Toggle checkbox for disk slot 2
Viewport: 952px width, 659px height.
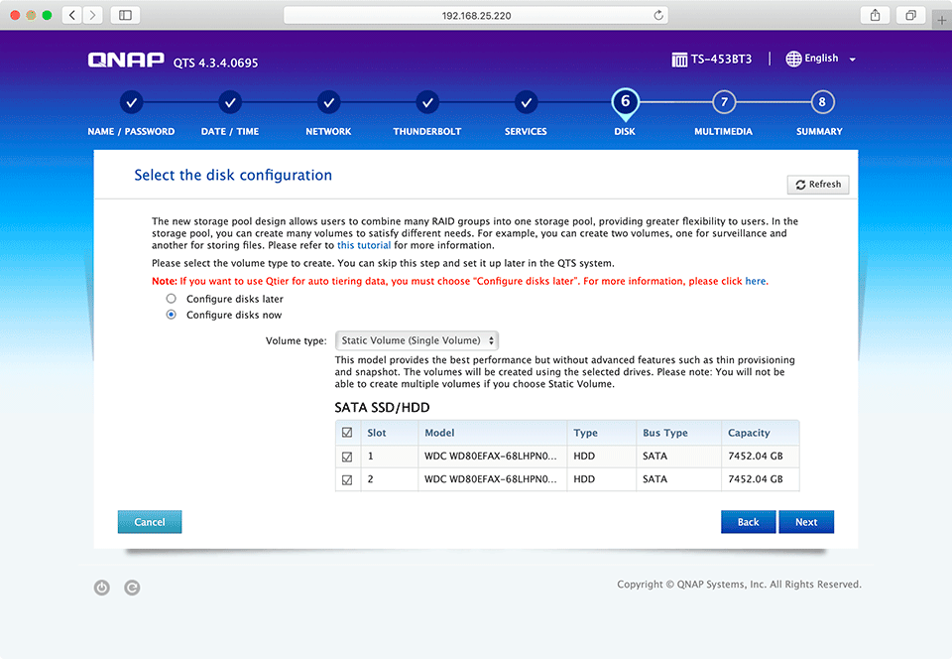point(347,479)
